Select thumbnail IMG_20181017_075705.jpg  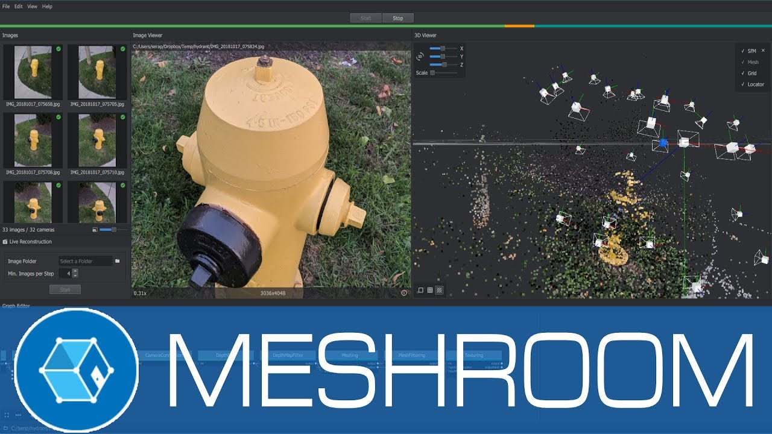tap(97, 72)
